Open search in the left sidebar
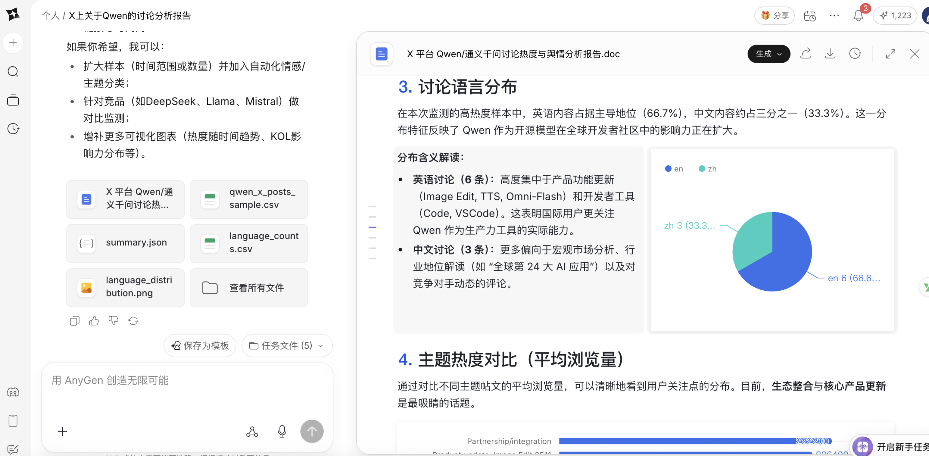Image resolution: width=929 pixels, height=456 pixels. click(13, 71)
